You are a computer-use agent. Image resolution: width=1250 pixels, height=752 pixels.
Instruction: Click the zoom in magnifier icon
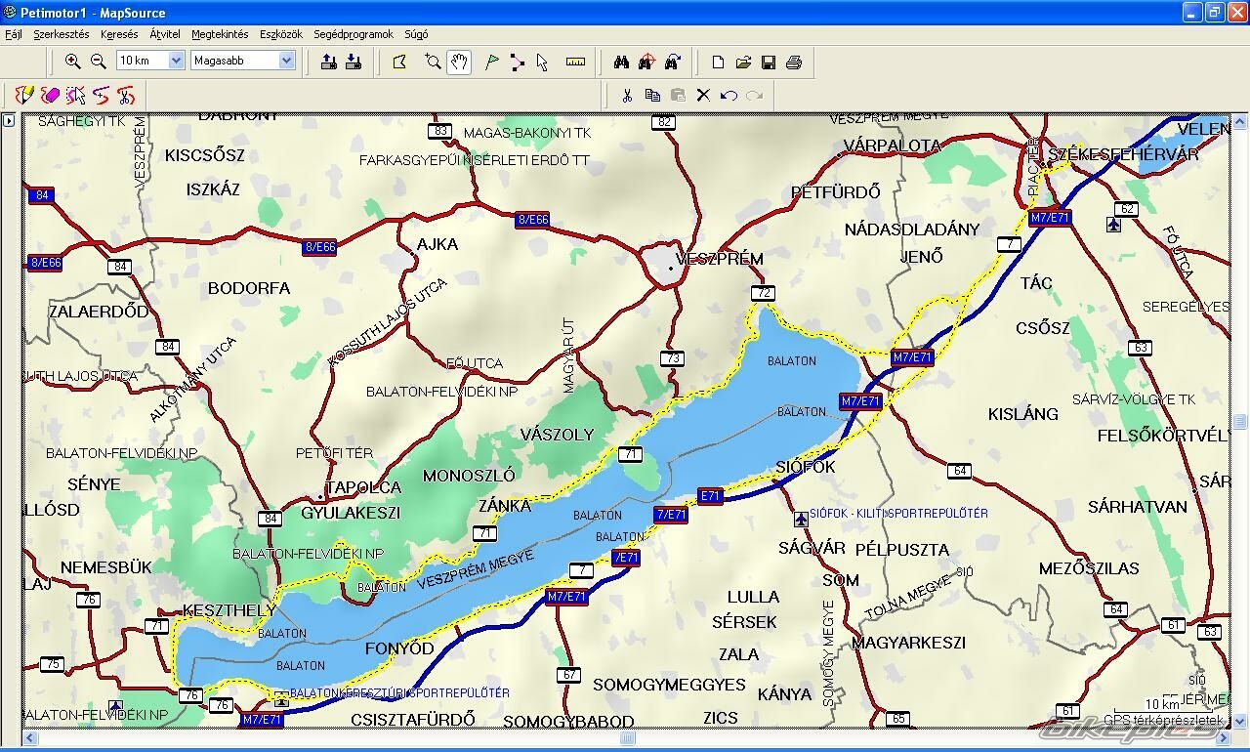[72, 62]
